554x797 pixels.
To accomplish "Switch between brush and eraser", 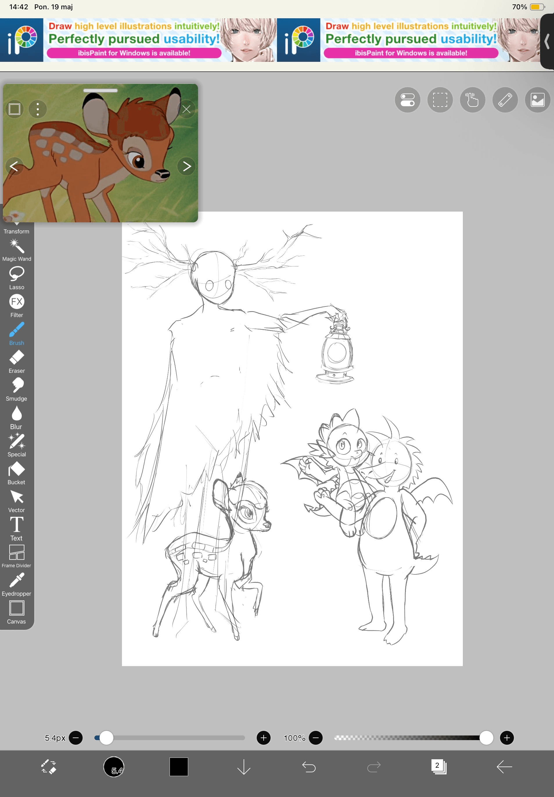I will pyautogui.click(x=48, y=767).
